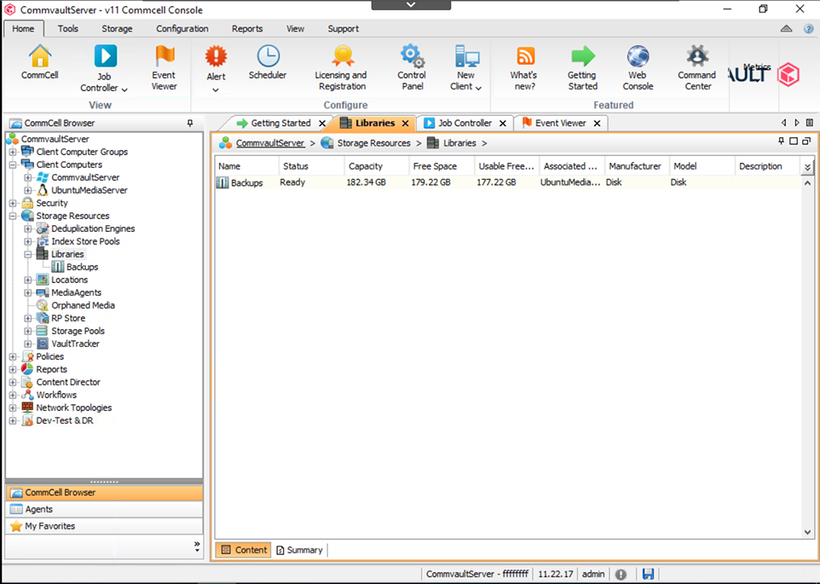Collapse the Client Computers node
The height and width of the screenshot is (584, 820).
point(13,165)
